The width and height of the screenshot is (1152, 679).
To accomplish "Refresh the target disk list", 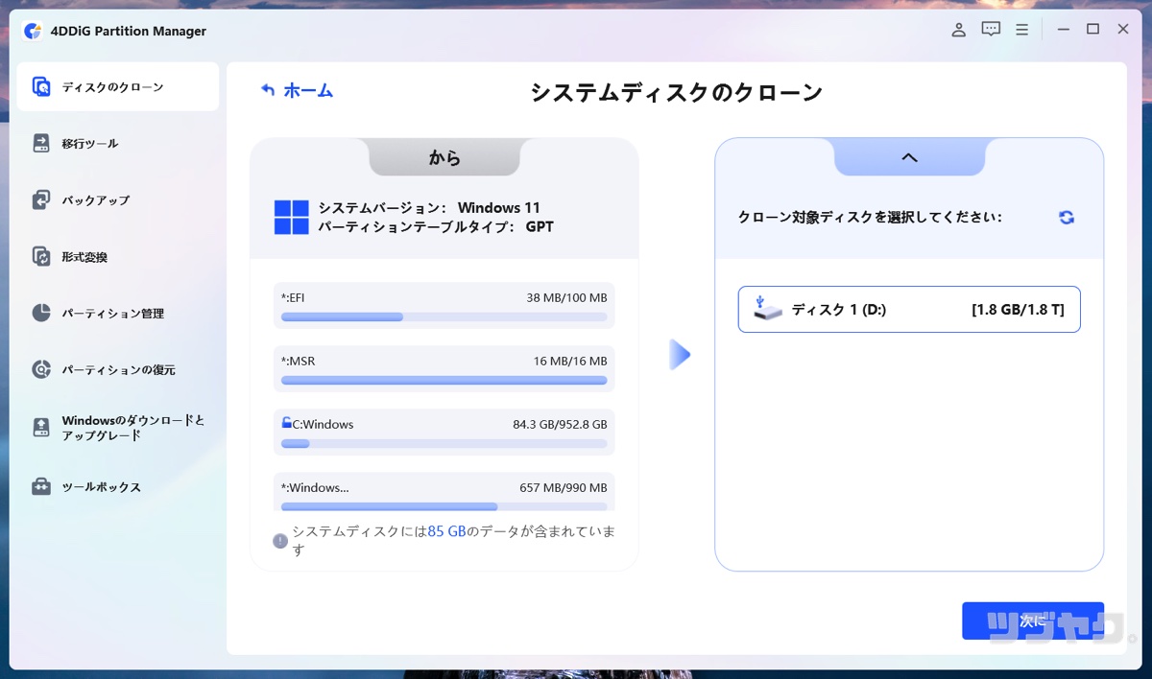I will coord(1067,218).
